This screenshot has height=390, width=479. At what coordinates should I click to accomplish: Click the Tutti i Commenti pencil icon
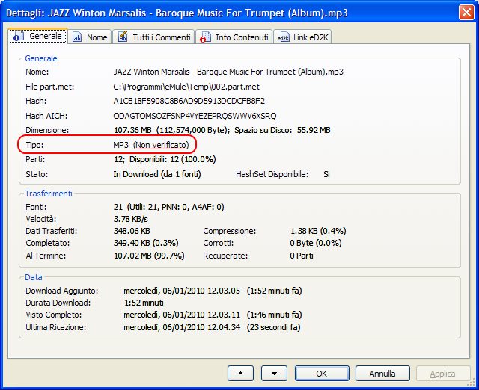pyautogui.click(x=123, y=37)
